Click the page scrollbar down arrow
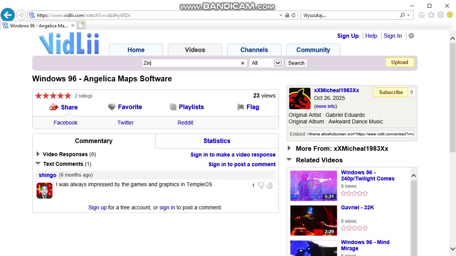The height and width of the screenshot is (256, 456). pyautogui.click(x=453, y=249)
